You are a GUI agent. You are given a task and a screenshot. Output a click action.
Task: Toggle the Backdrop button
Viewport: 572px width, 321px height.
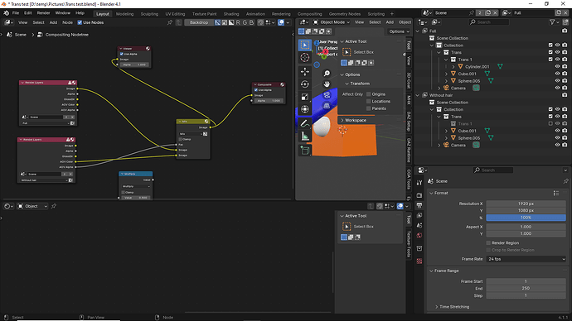pyautogui.click(x=199, y=22)
